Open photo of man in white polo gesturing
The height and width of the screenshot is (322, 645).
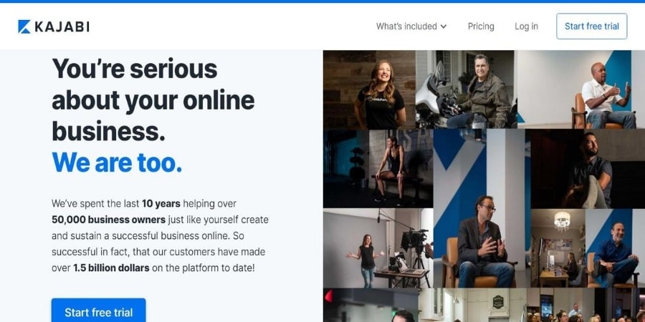coord(580,89)
